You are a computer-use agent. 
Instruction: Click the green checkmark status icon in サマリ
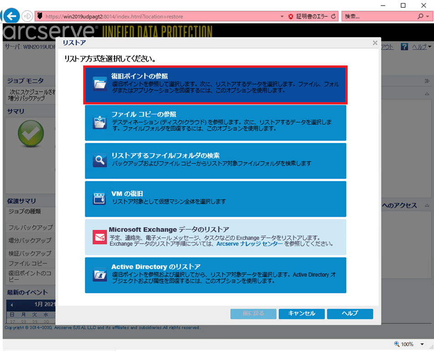[x=31, y=133]
